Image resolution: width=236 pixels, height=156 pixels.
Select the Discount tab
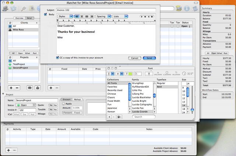pos(66,99)
